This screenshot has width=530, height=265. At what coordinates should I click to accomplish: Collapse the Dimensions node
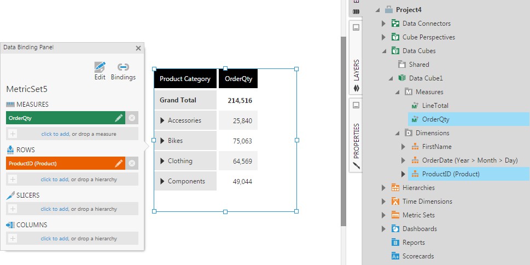397,133
